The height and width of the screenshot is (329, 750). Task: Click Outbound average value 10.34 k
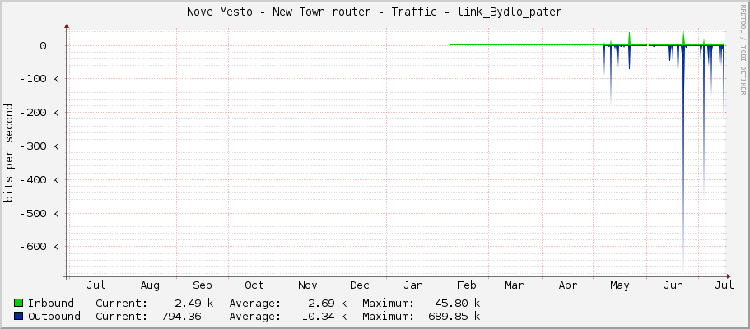click(324, 316)
